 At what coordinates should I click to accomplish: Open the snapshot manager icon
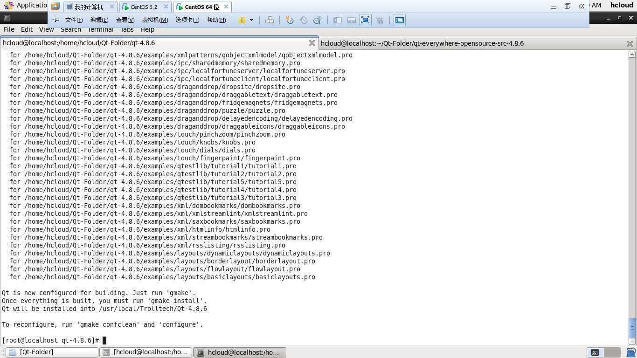point(318,20)
